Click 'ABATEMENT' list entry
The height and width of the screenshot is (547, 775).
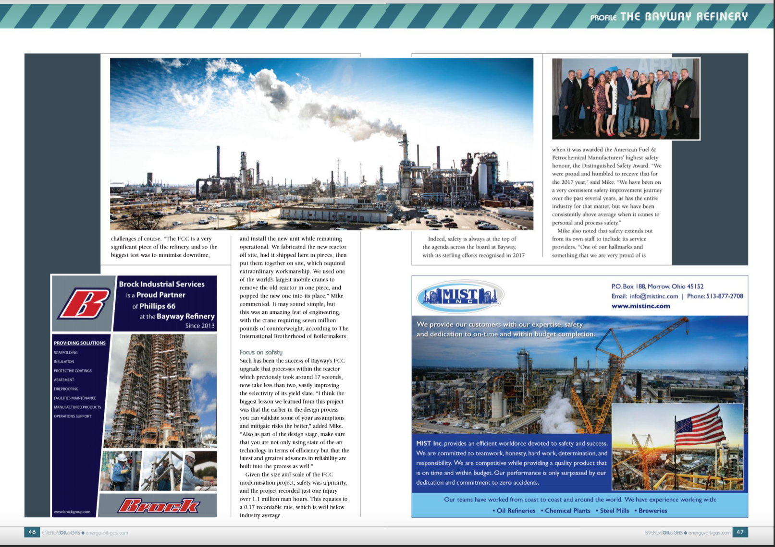point(64,380)
